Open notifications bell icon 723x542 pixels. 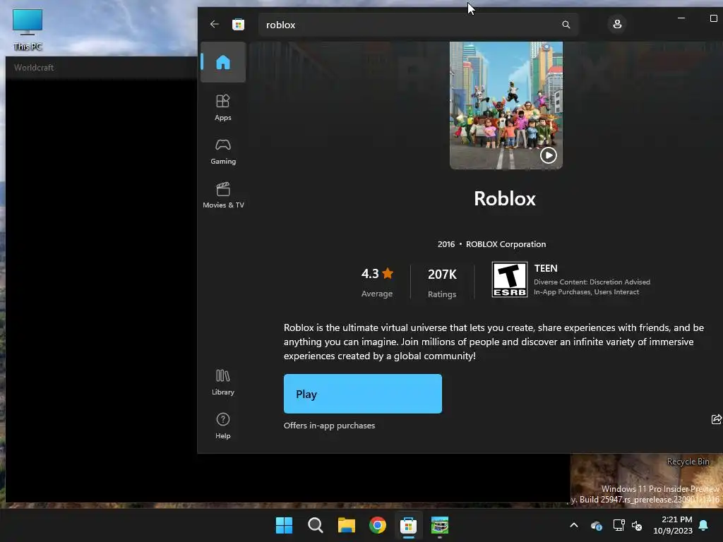click(x=704, y=525)
